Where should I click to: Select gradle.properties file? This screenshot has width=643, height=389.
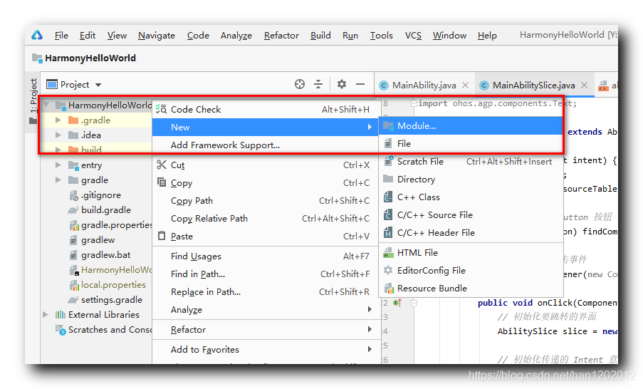(117, 225)
